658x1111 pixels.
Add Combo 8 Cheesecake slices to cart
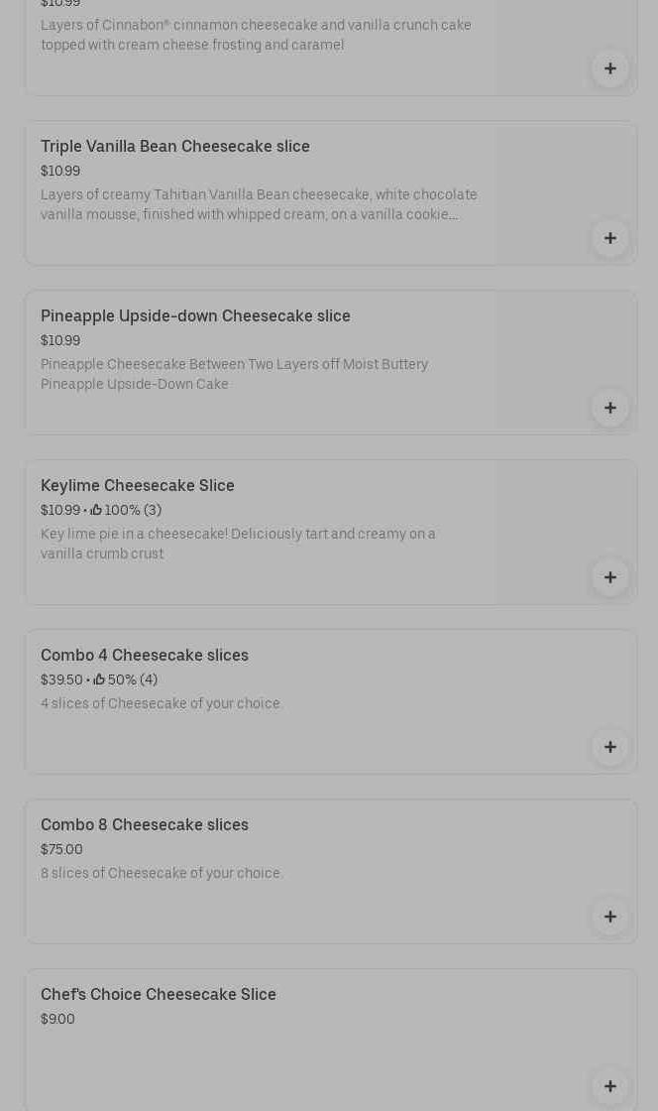pos(609,917)
